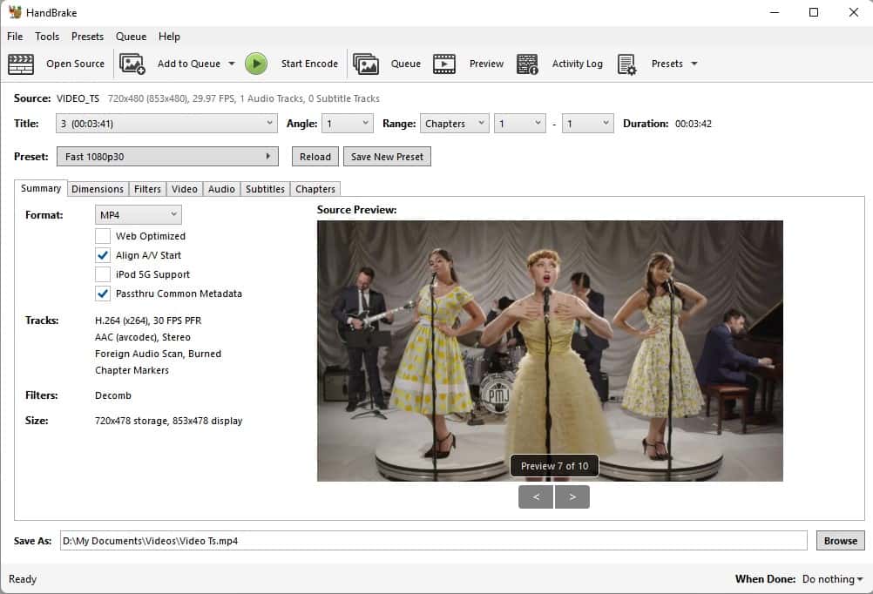Click the Add to Queue icon

click(132, 63)
